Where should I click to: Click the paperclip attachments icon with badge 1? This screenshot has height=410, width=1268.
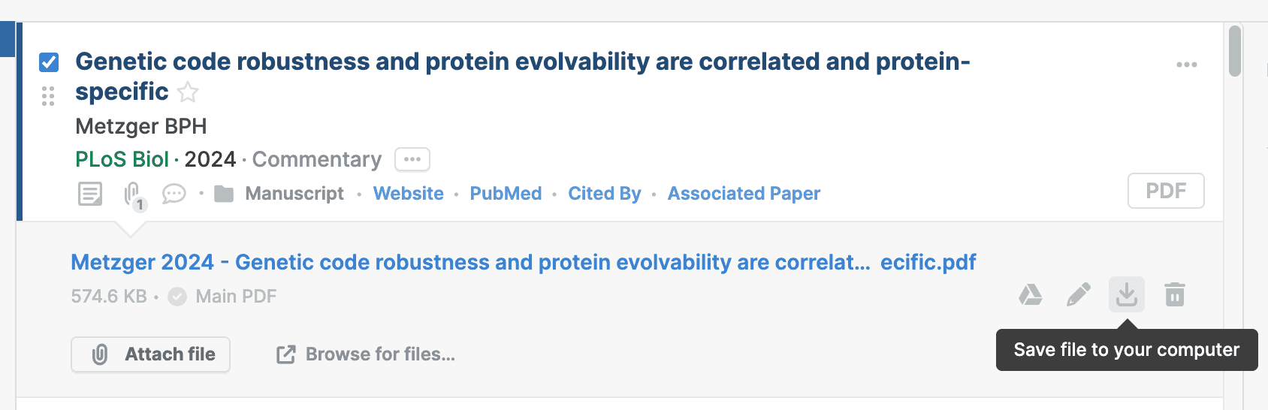click(x=133, y=194)
